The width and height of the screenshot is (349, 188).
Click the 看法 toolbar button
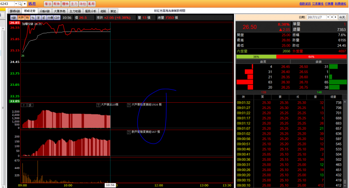coord(48,4)
